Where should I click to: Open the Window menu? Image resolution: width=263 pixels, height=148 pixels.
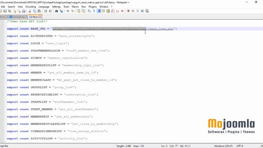click(104, 7)
